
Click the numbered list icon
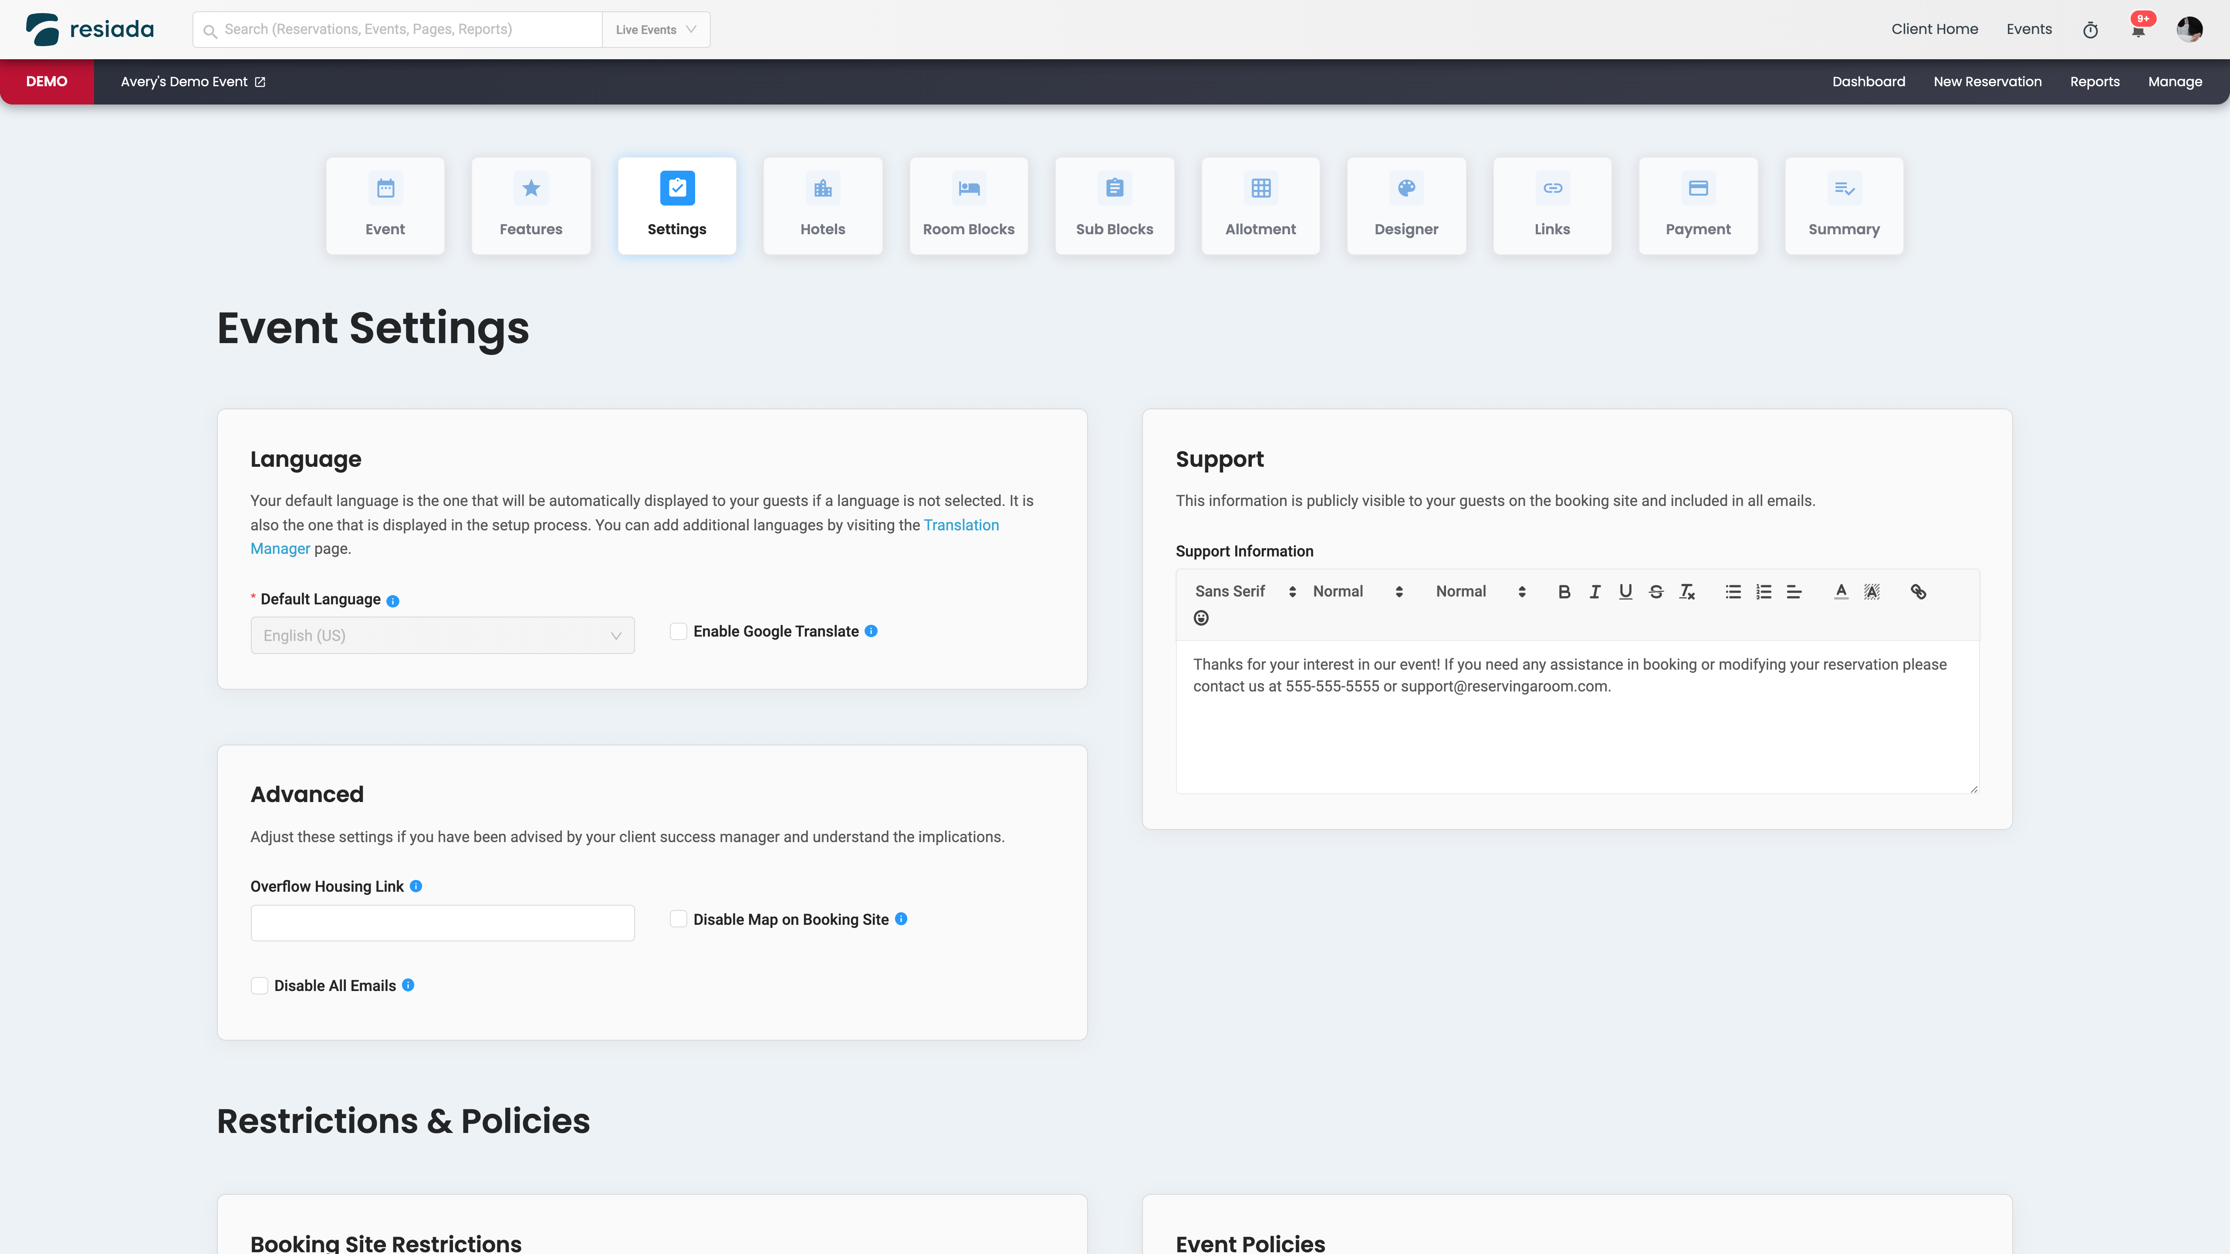[x=1764, y=592]
